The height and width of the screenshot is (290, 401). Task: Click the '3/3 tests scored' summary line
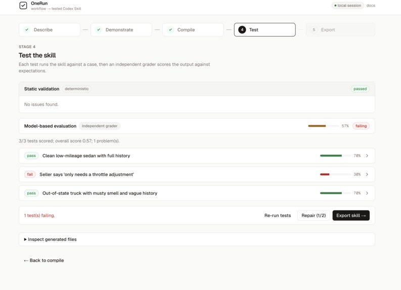click(69, 141)
